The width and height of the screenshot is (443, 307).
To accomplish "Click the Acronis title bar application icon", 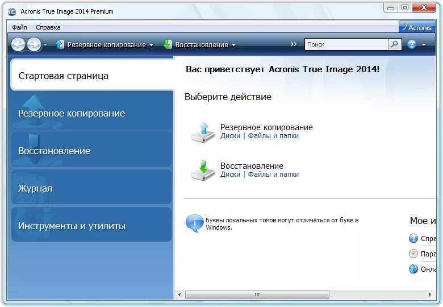I will [x=12, y=12].
